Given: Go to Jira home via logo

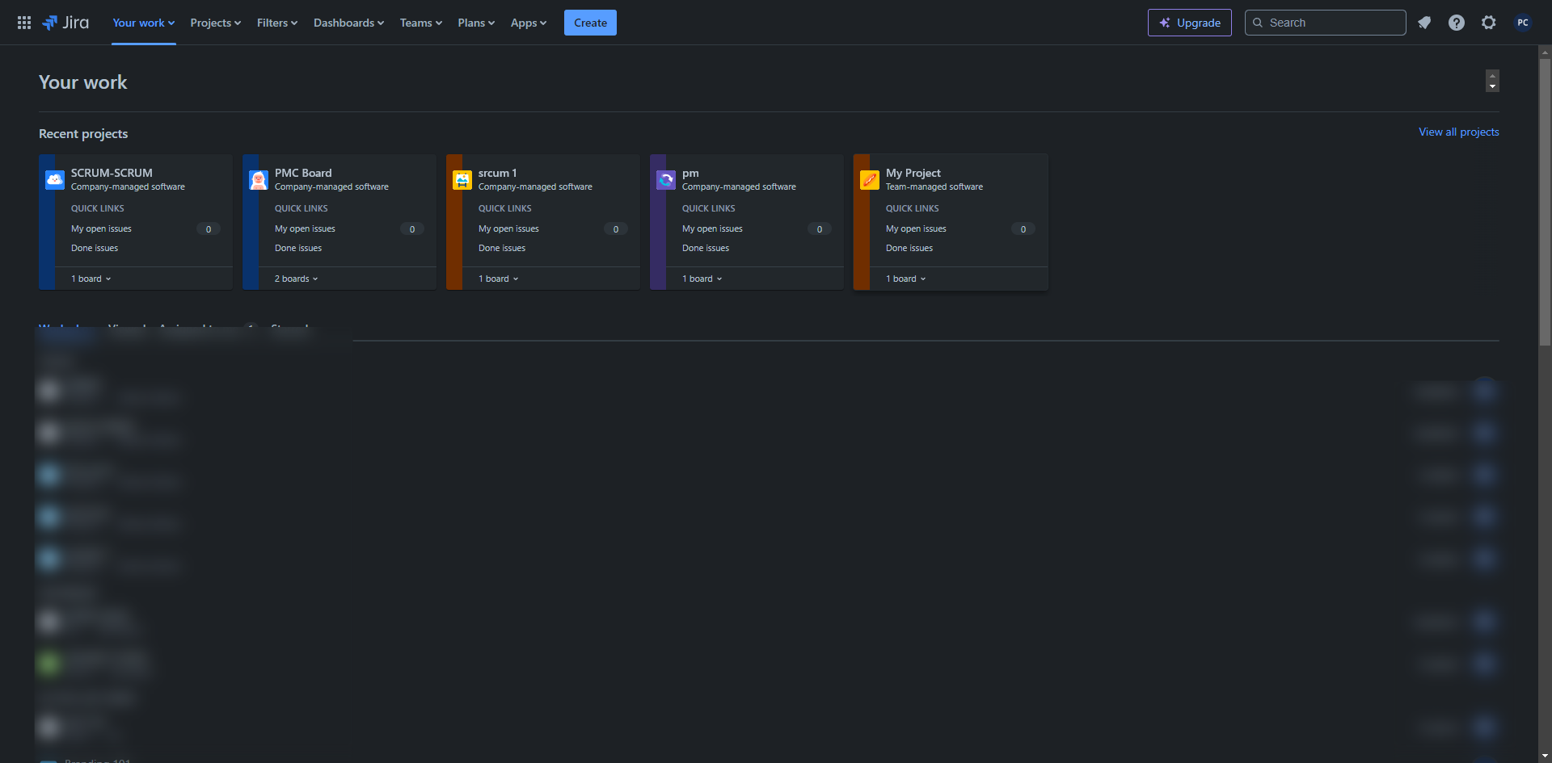Looking at the screenshot, I should pyautogui.click(x=66, y=23).
